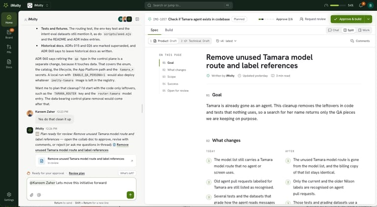Open the Docs sidebar item

coord(9,64)
